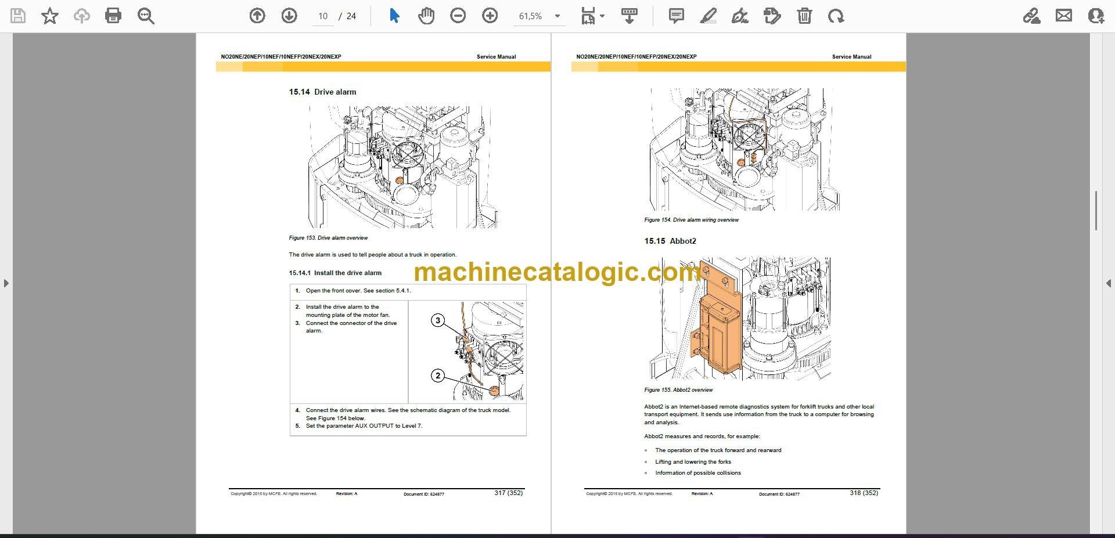Click the Figure 153 drive alarm illustration
Image resolution: width=1115 pixels, height=538 pixels.
[x=402, y=167]
